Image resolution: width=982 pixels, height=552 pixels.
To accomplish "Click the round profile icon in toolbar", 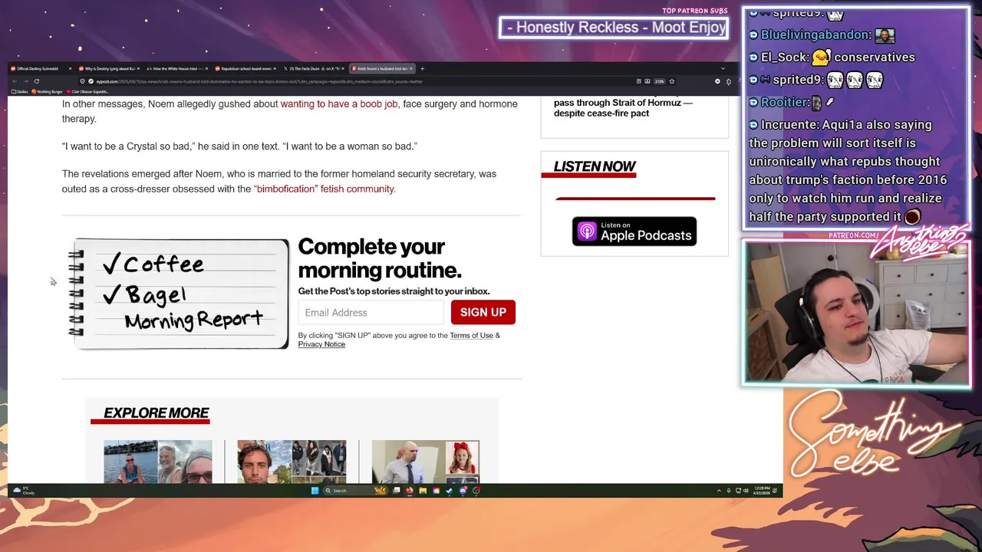I will click(x=717, y=81).
